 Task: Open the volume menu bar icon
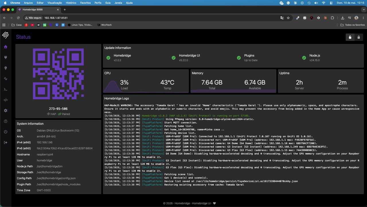(x=316, y=3)
